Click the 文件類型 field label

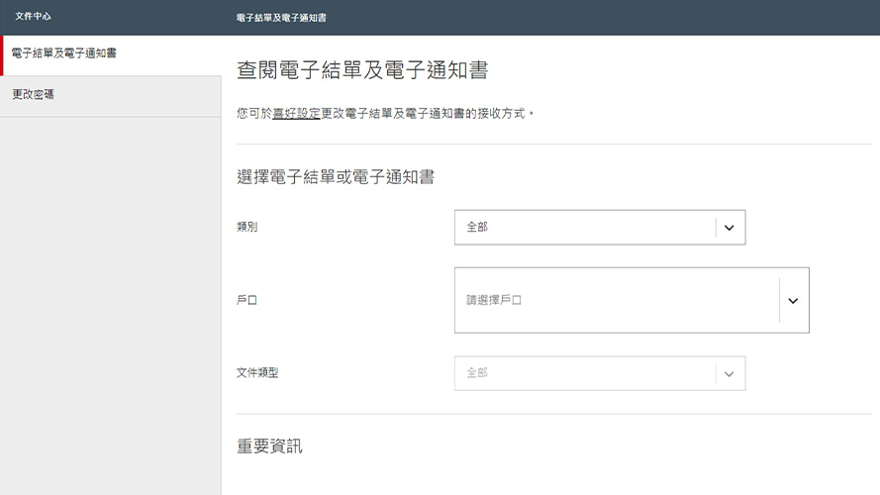tap(257, 372)
